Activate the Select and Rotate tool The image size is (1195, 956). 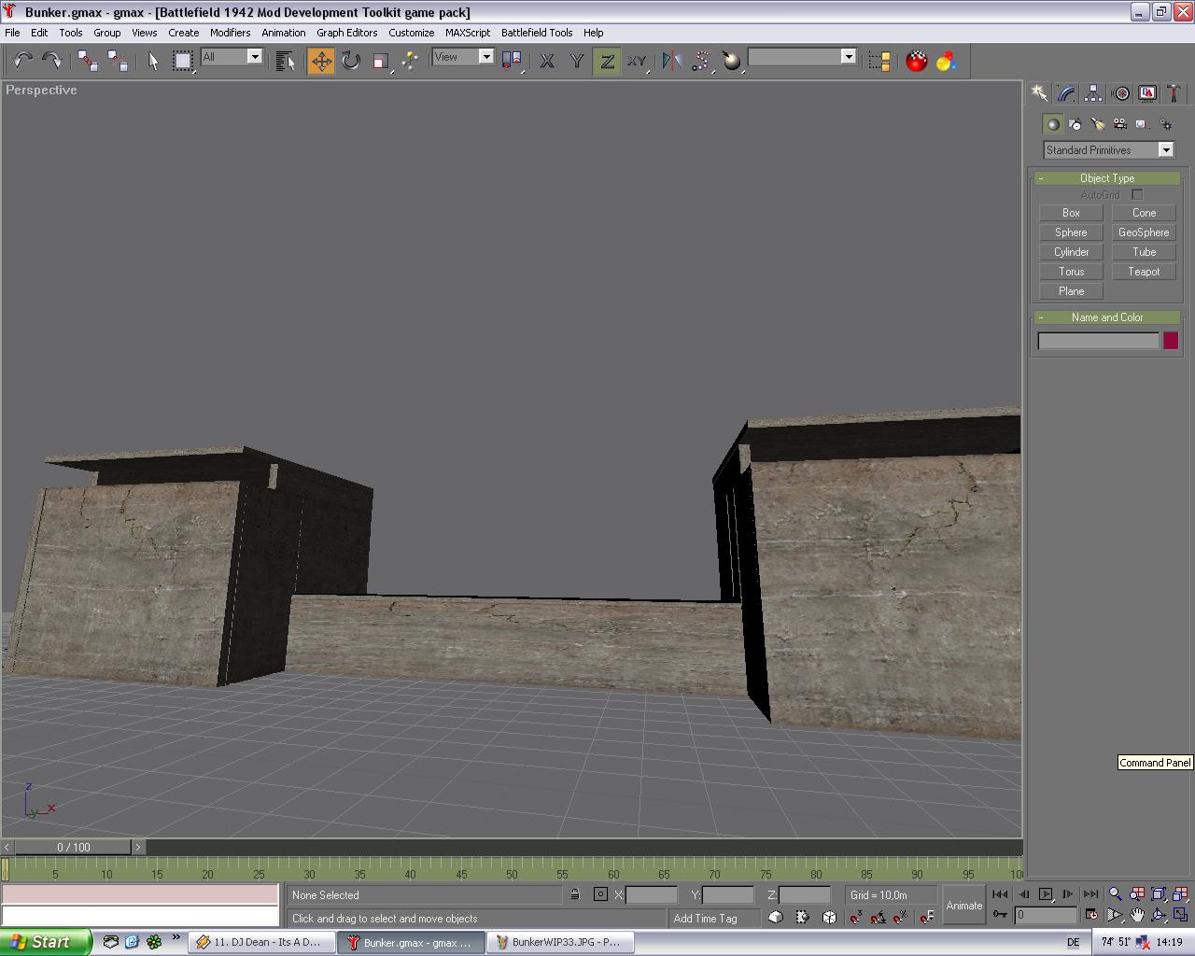[351, 62]
